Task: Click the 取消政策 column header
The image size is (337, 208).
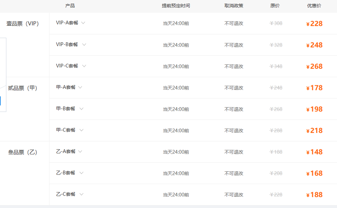Action: coord(234,6)
